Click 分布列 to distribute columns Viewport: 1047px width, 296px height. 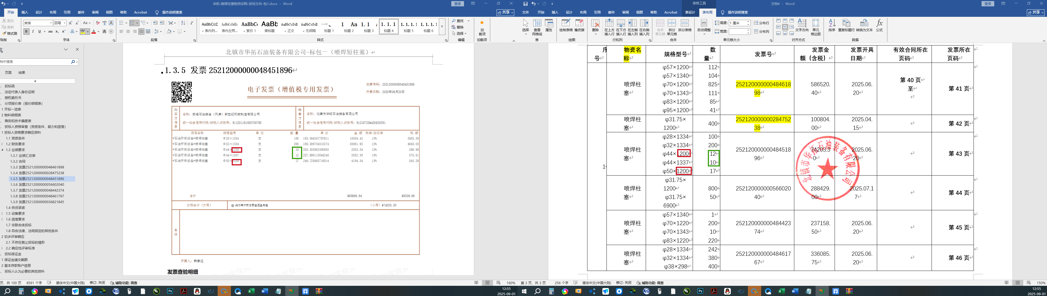tap(762, 32)
